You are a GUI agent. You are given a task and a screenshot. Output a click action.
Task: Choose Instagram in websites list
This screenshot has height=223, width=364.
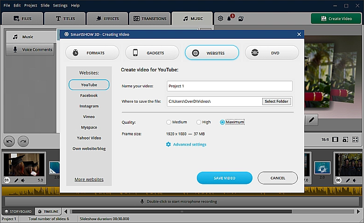point(89,106)
